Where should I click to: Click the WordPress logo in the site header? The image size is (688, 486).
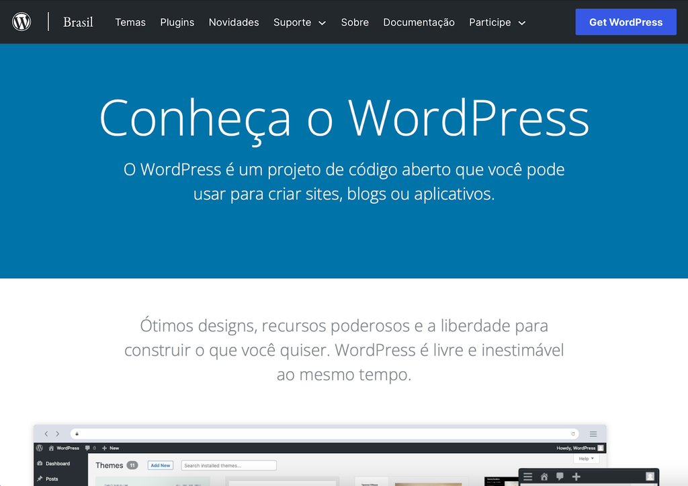click(x=21, y=21)
